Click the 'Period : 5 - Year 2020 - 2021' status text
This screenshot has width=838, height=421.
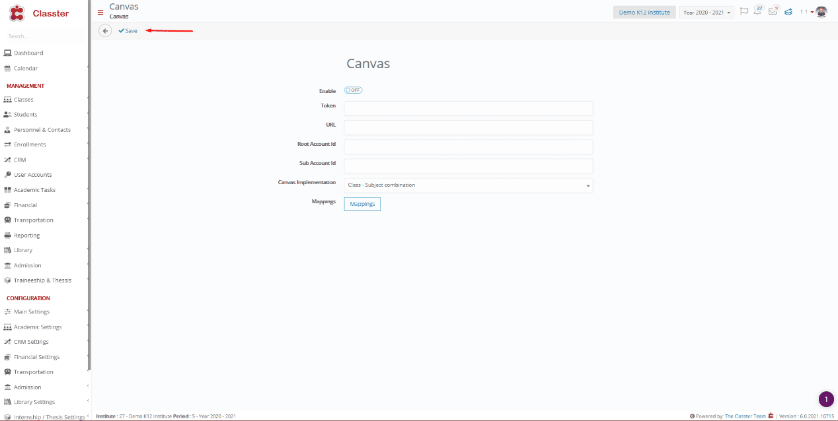pyautogui.click(x=204, y=416)
